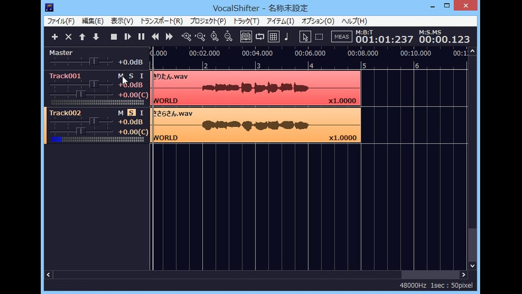Start playback with the play button

pyautogui.click(x=127, y=36)
